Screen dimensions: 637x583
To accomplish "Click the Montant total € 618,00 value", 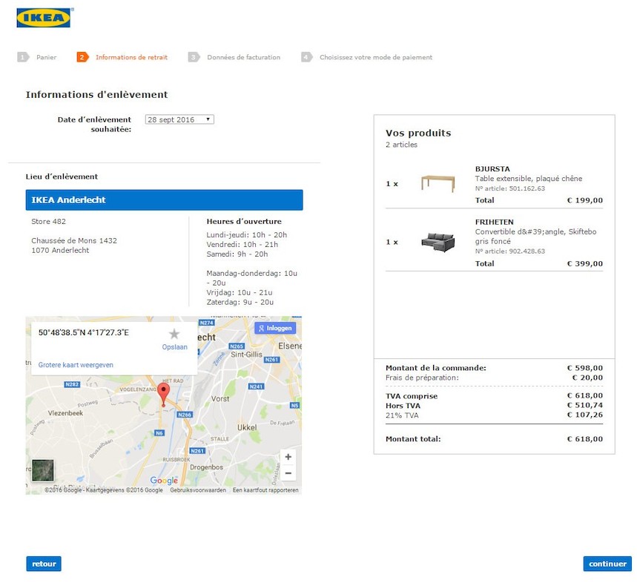I will tap(585, 439).
